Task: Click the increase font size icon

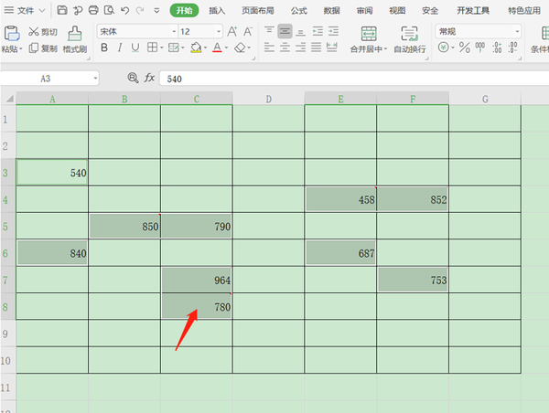Action: (231, 31)
